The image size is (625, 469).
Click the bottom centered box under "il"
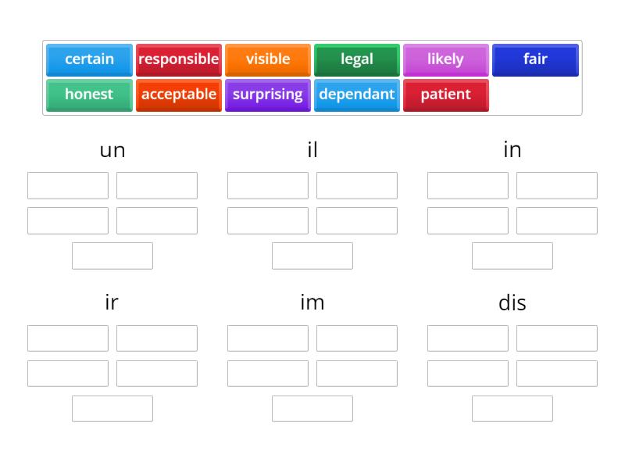coord(312,256)
